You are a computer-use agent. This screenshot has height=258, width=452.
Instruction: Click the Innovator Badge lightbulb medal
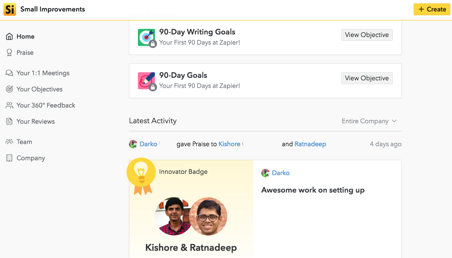click(141, 176)
